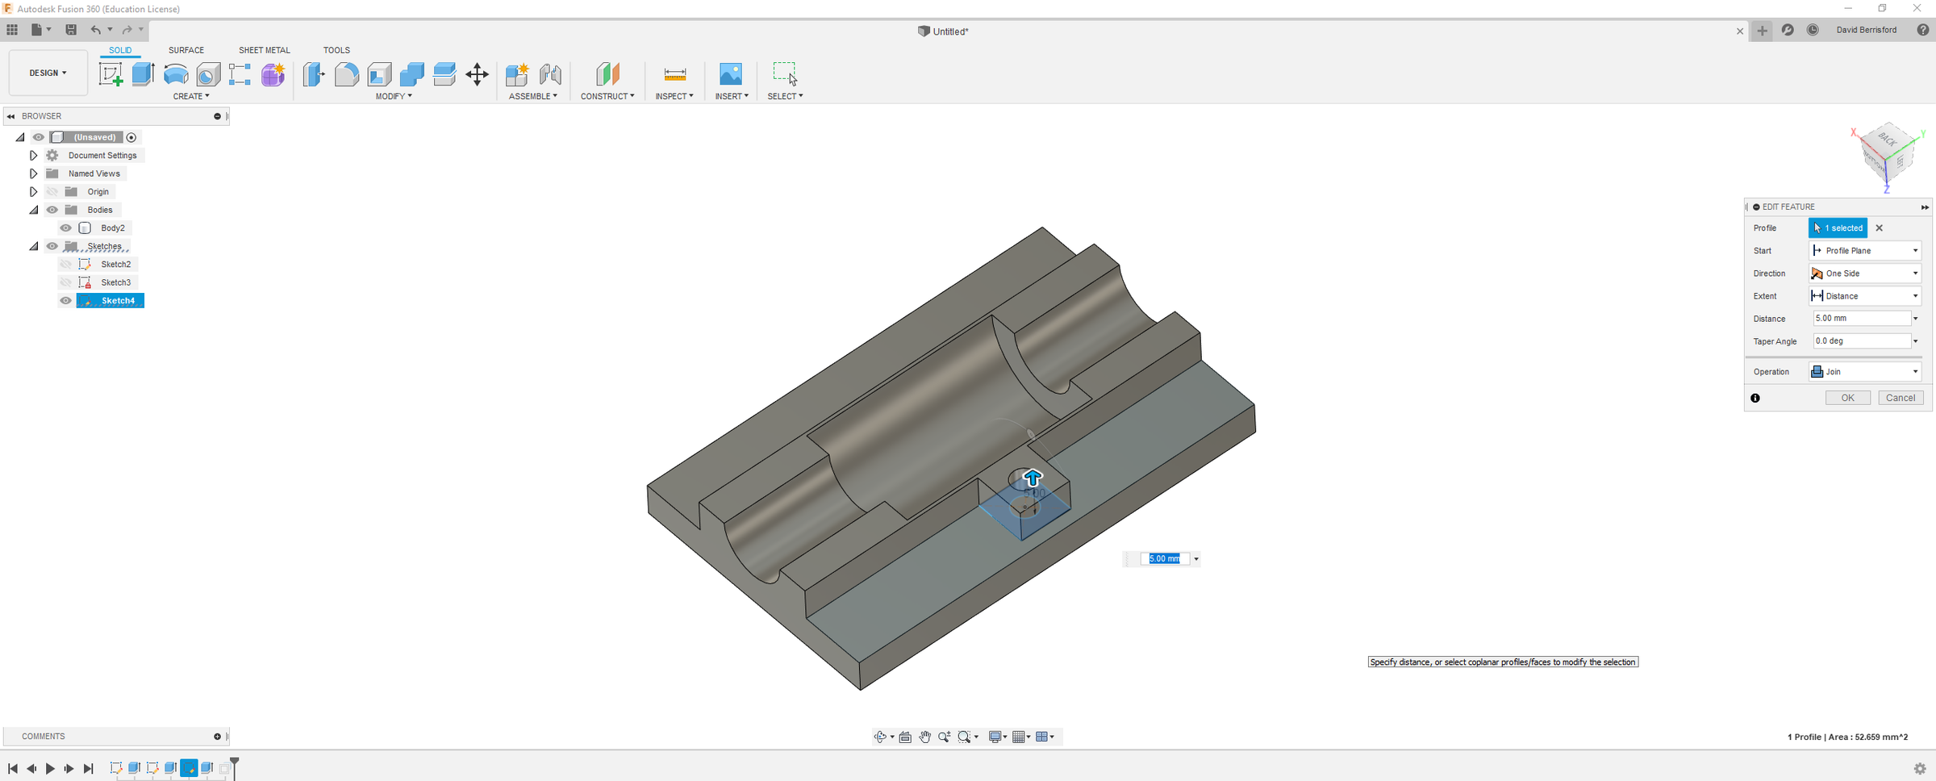Switch to the Surface tab
The height and width of the screenshot is (781, 1936).
pyautogui.click(x=186, y=50)
